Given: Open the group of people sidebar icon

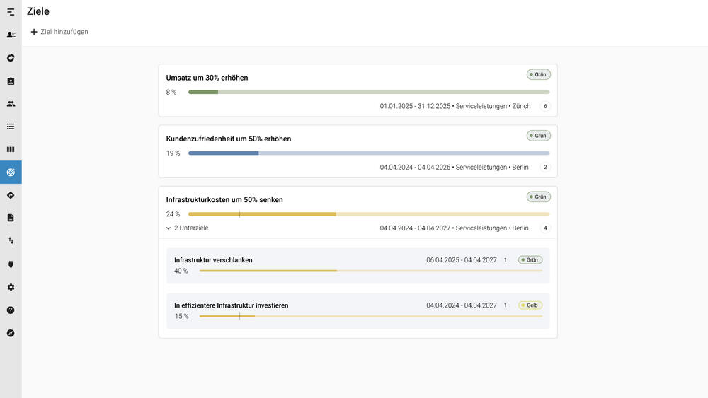Looking at the screenshot, I should tap(11, 104).
